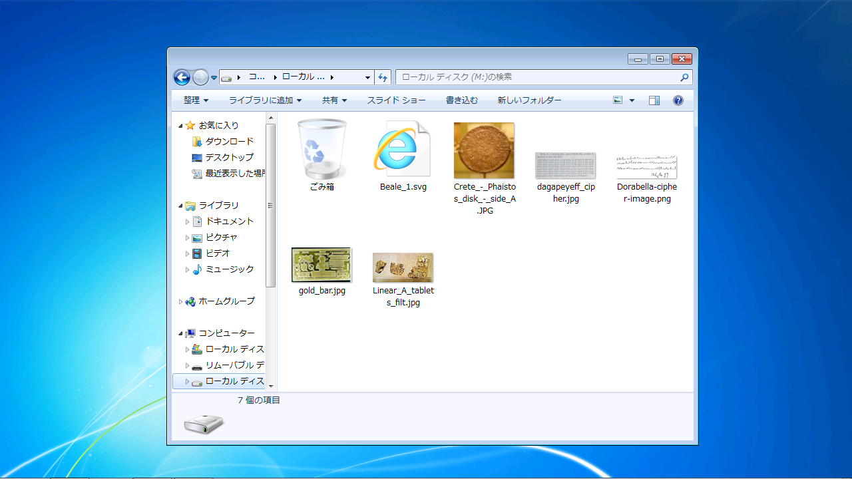The width and height of the screenshot is (852, 479).
Task: Expand the ホームグループ node
Action: click(x=180, y=301)
